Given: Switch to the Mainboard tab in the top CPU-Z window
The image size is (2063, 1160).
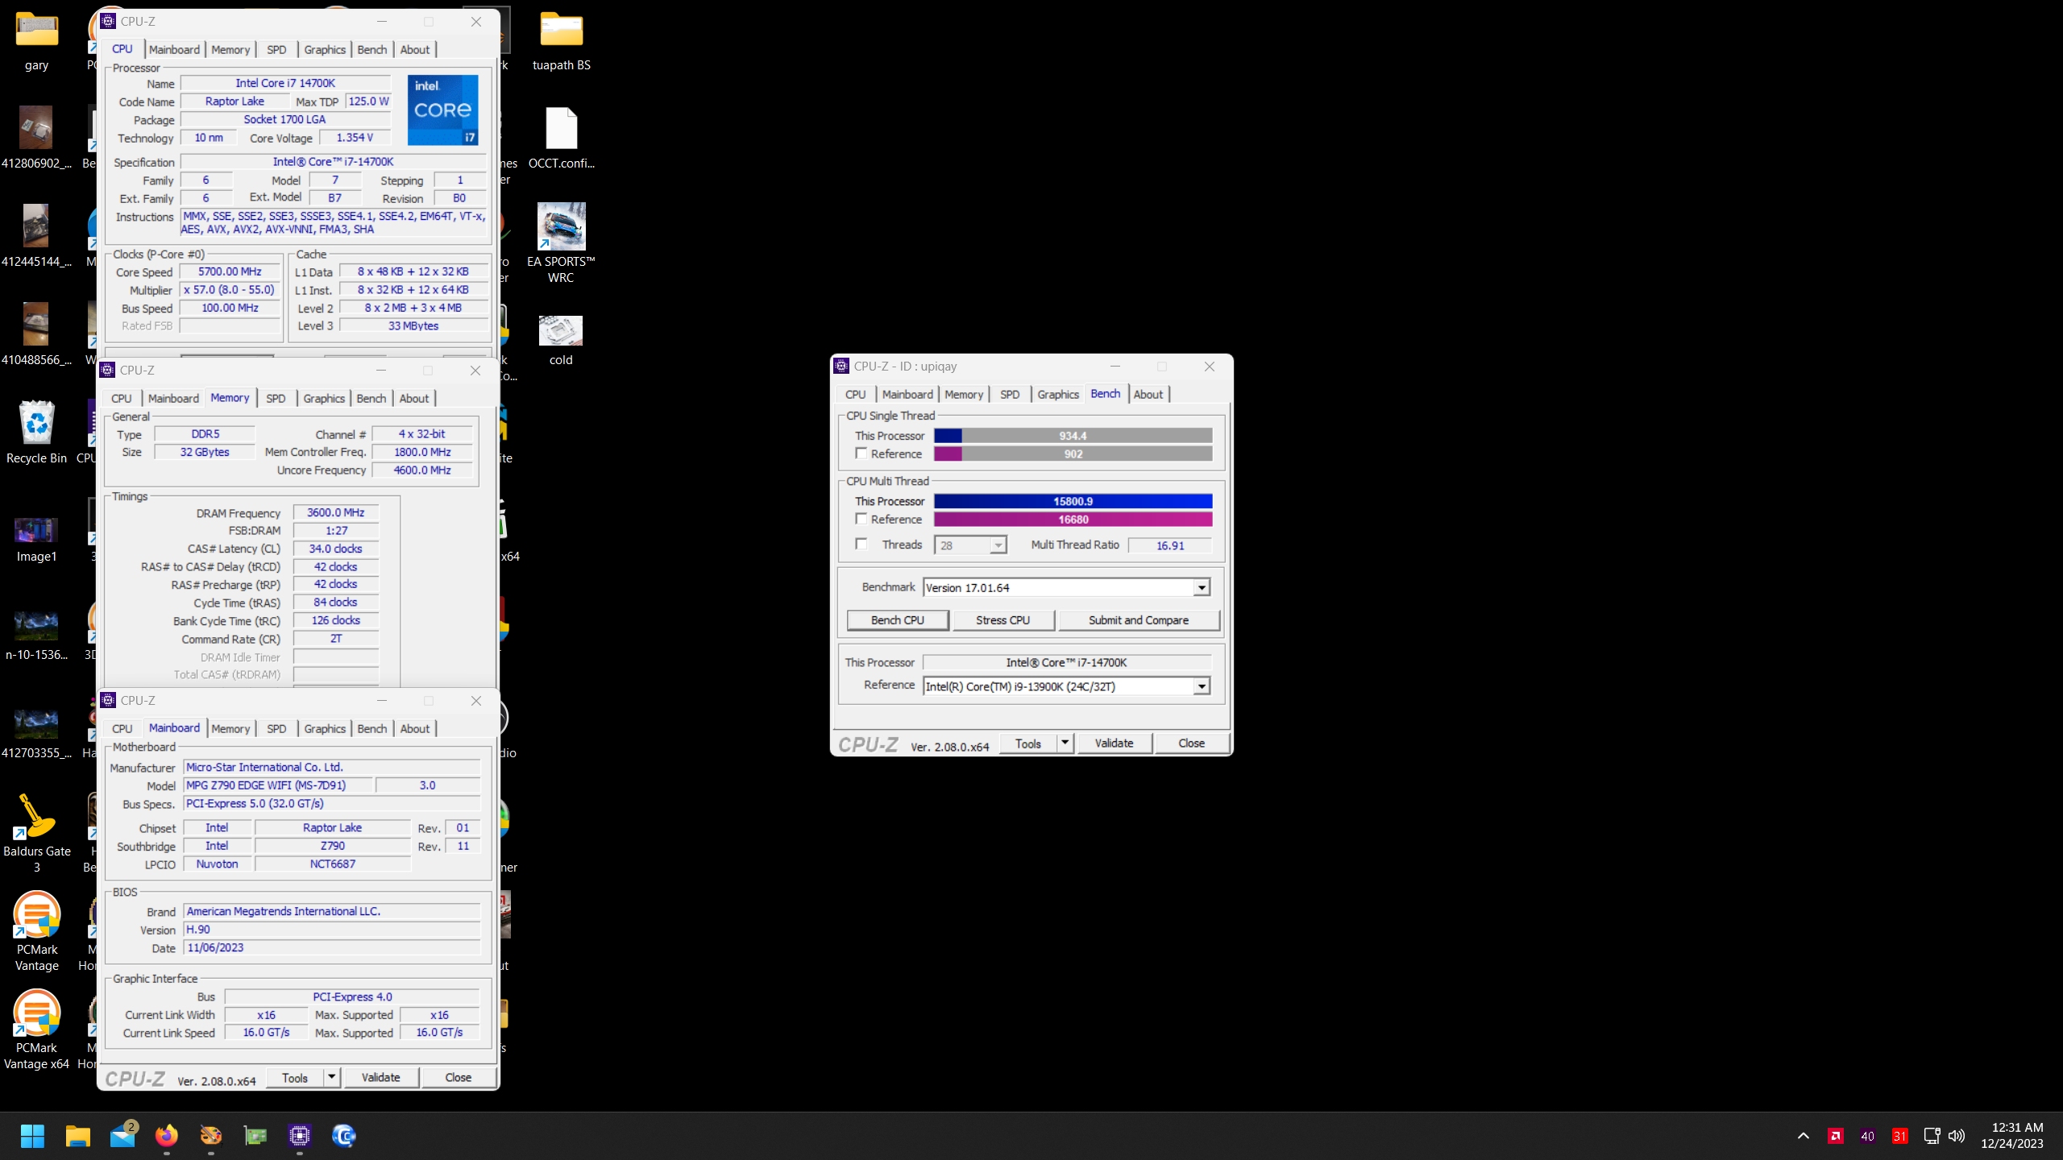Looking at the screenshot, I should tap(174, 49).
